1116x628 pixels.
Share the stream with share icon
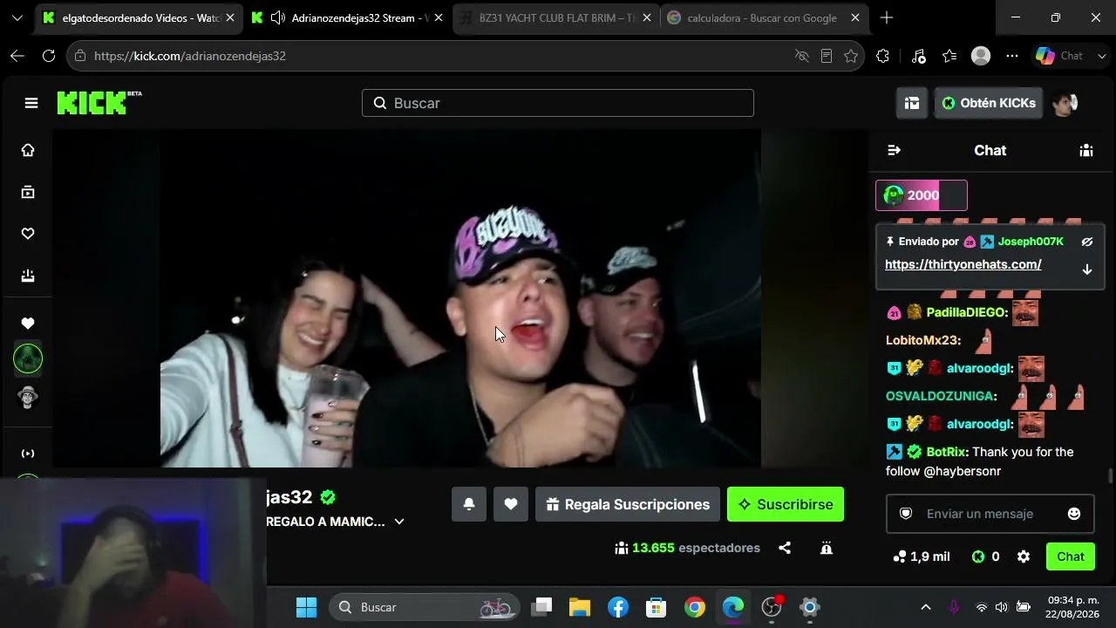click(x=785, y=548)
